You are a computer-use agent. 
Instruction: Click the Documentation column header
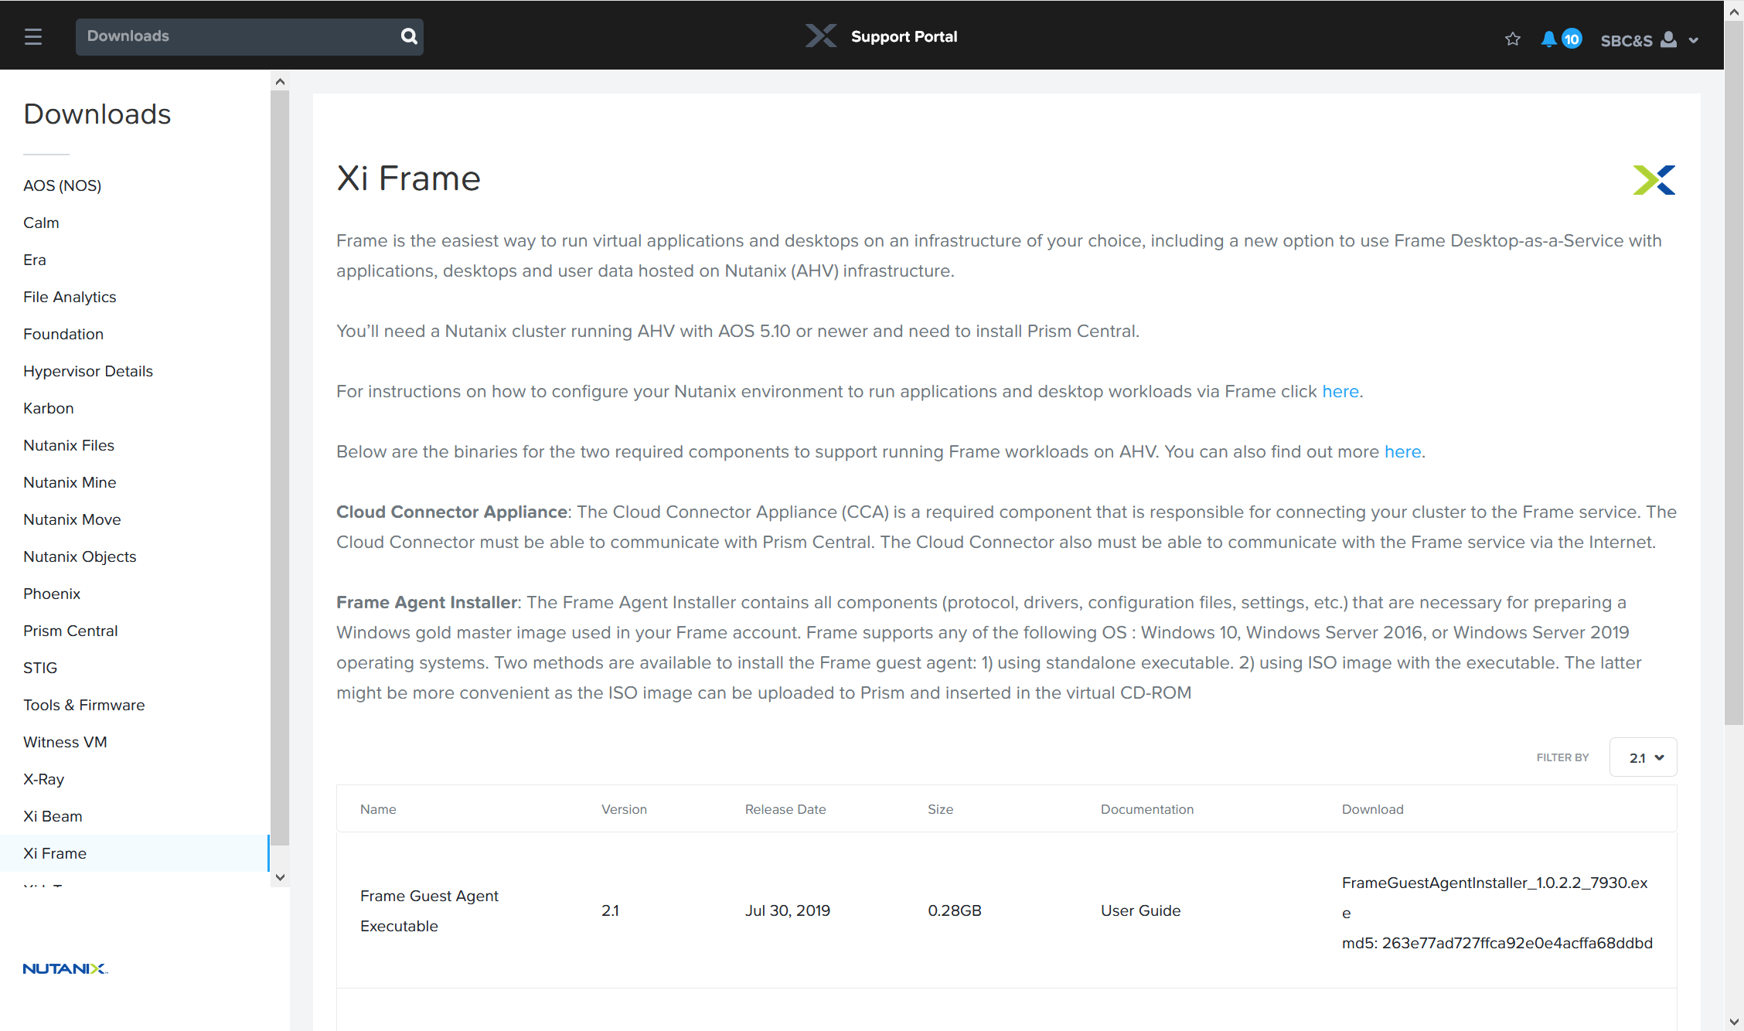pos(1147,809)
